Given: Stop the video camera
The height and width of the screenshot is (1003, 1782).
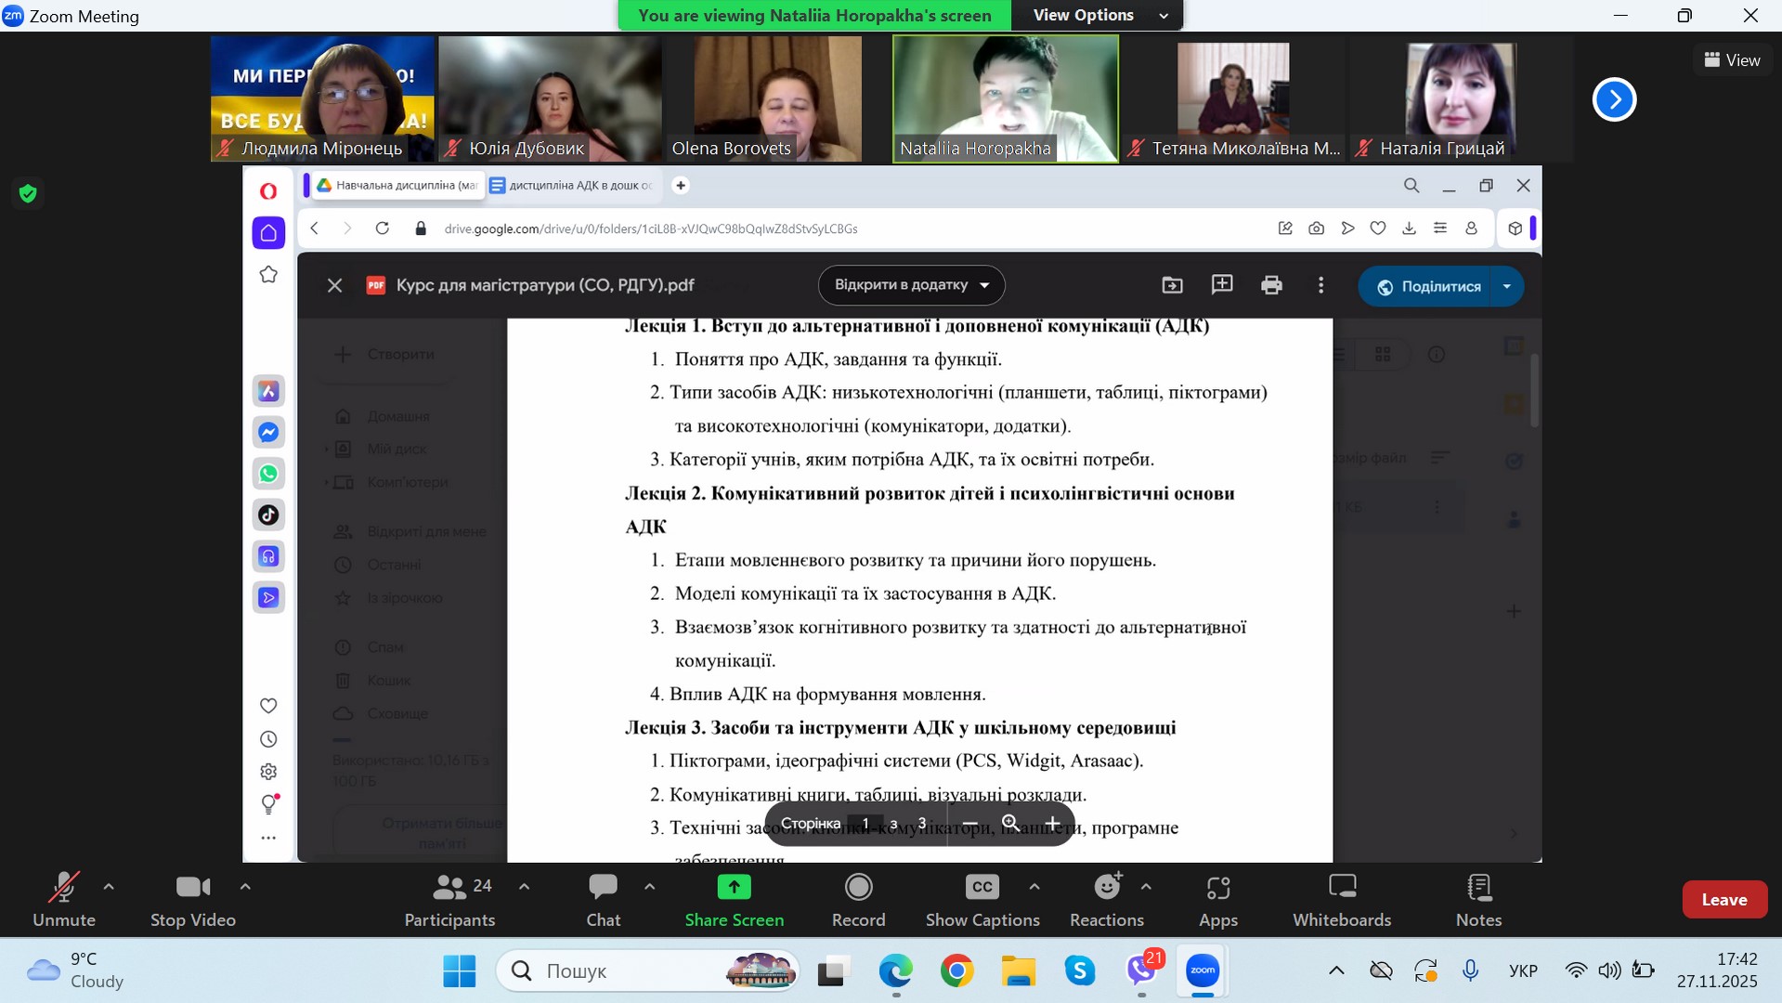Looking at the screenshot, I should [x=193, y=899].
